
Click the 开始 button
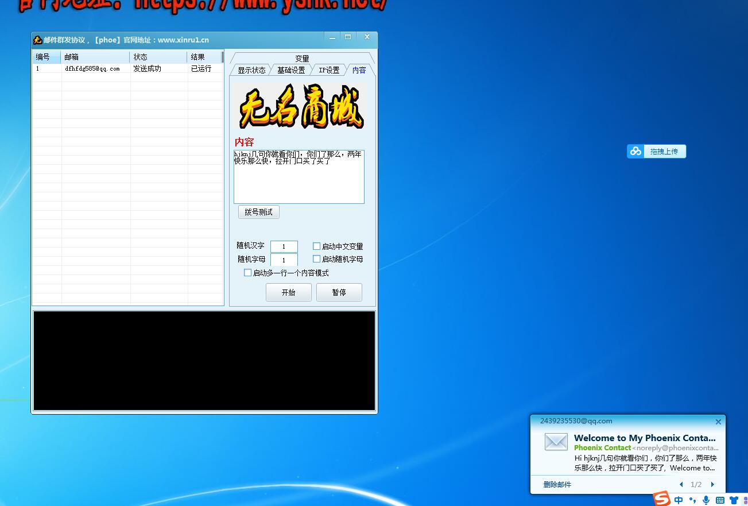pyautogui.click(x=289, y=292)
